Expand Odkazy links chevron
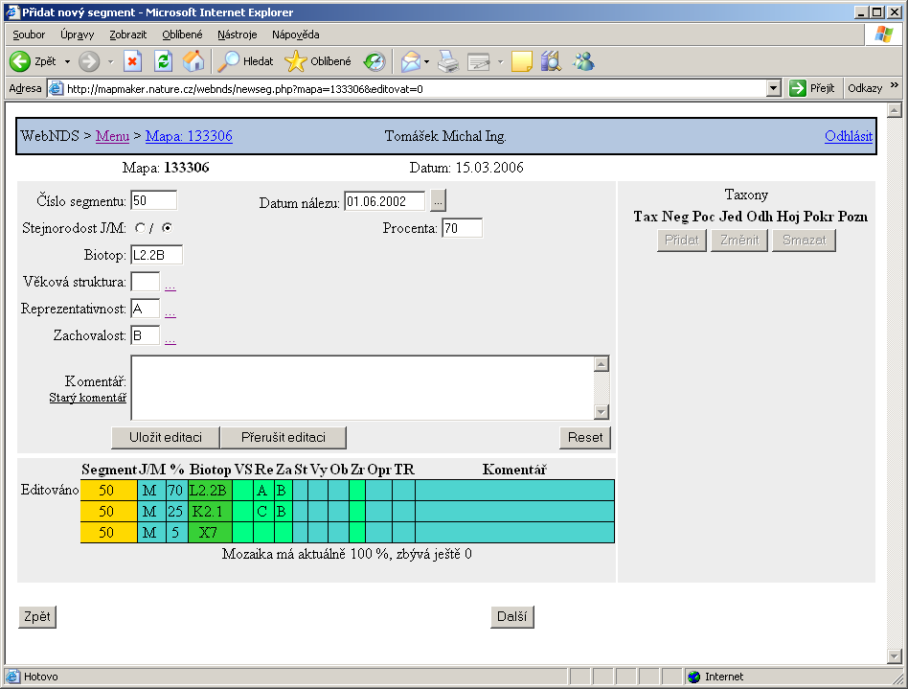The height and width of the screenshot is (689, 908). (x=895, y=85)
